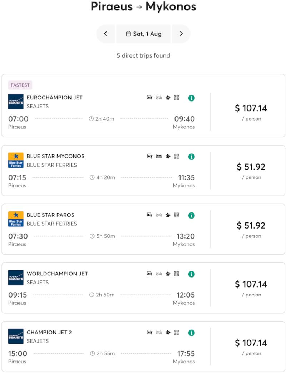Go to the previous day with left arrow
The image size is (286, 373).
[x=105, y=34]
